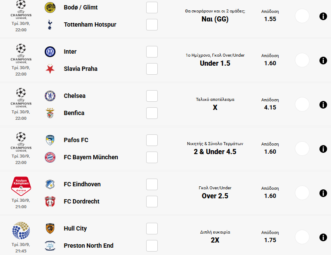
Task: Open info icon for Hull City match
Action: 323,237
